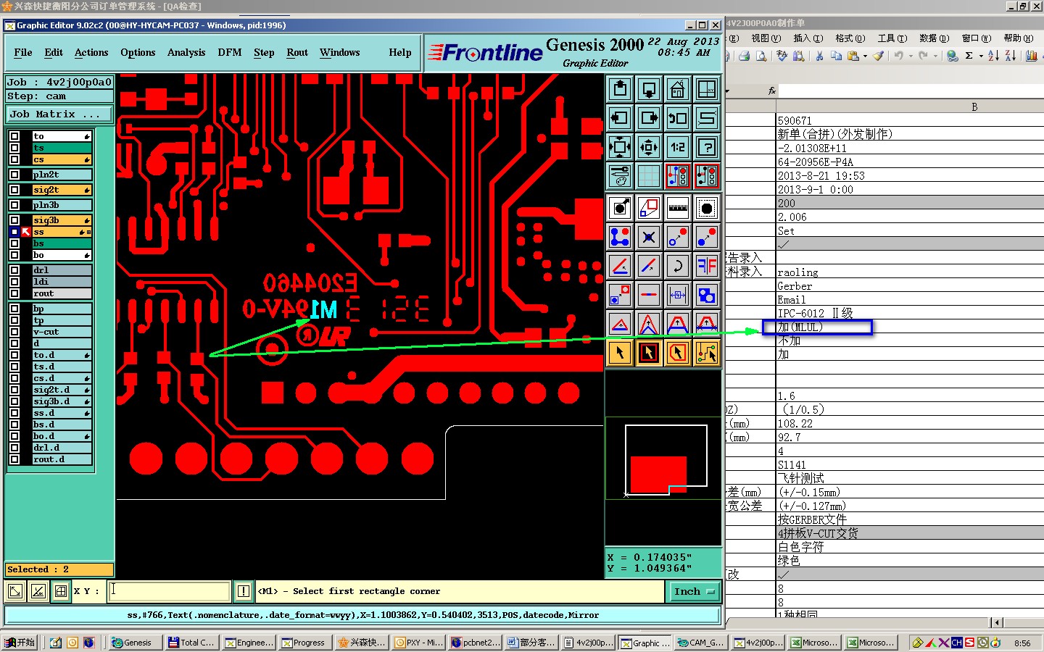Click the 1:2 zoom scale icon
The height and width of the screenshot is (652, 1044).
coord(677,147)
